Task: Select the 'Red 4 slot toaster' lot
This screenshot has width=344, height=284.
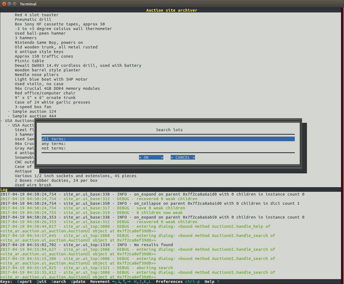Action: [x=37, y=15]
